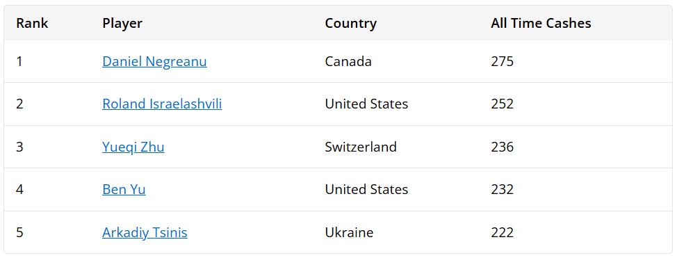The height and width of the screenshot is (258, 677).
Task: Click rank number 3 cell
Action: pos(19,147)
